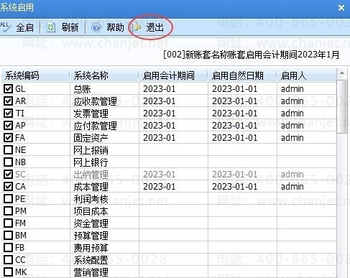Uncheck the CA 成本管理 checkbox

[8, 187]
